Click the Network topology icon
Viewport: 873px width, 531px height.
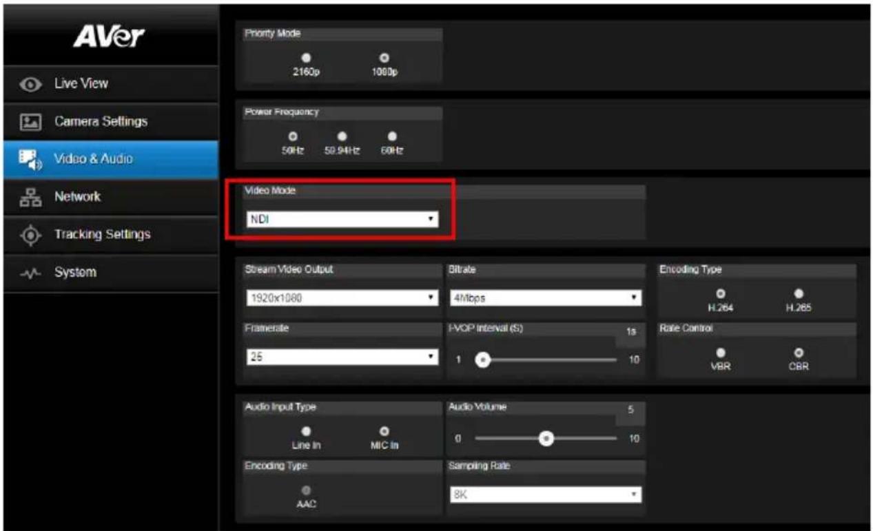(x=30, y=197)
